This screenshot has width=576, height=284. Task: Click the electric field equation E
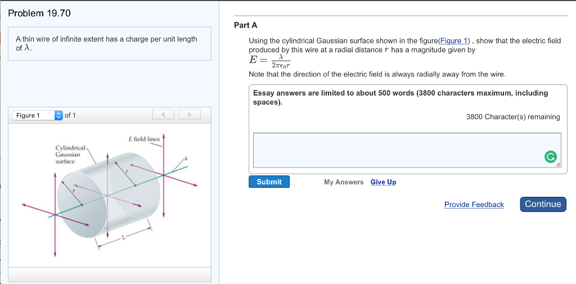(x=269, y=60)
